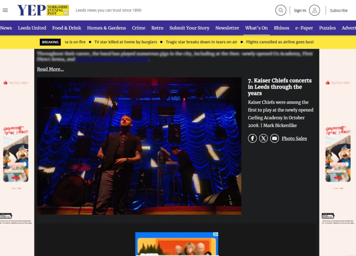Open the hamburger navigation menu
Image resolution: width=356 pixels, height=256 pixels.
click(5, 10)
